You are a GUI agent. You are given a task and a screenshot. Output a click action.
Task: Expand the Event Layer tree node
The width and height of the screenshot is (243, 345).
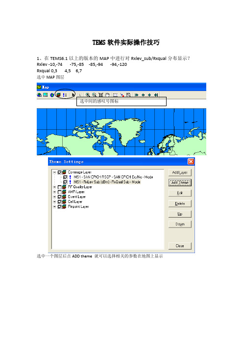54,197
